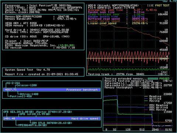
Task: Click the extended memory test progress bar
Action: [x=153, y=79]
